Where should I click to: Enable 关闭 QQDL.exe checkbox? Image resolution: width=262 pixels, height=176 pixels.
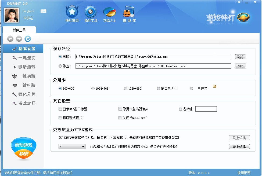tap(120, 118)
